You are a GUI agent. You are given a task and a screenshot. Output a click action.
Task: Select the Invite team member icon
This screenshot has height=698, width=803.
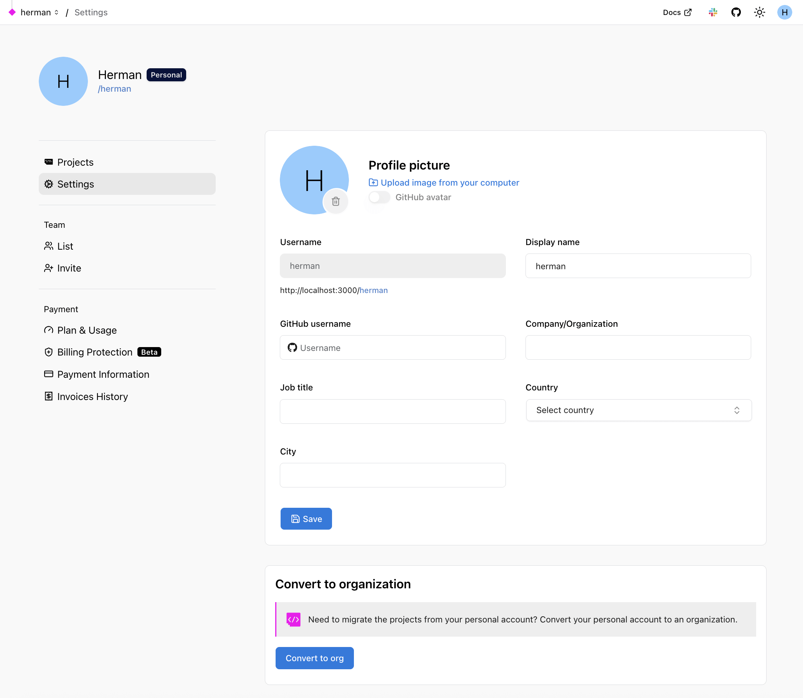[49, 268]
